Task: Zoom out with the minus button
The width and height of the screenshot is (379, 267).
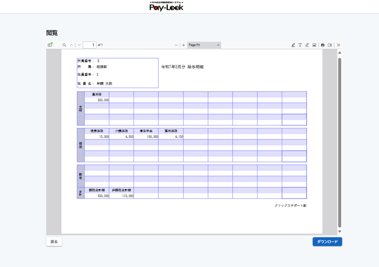Action: pos(176,45)
